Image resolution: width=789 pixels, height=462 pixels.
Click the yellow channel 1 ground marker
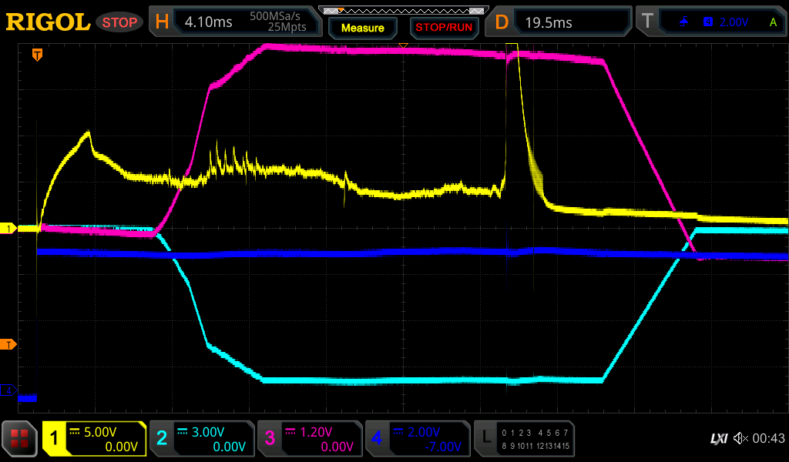click(8, 229)
